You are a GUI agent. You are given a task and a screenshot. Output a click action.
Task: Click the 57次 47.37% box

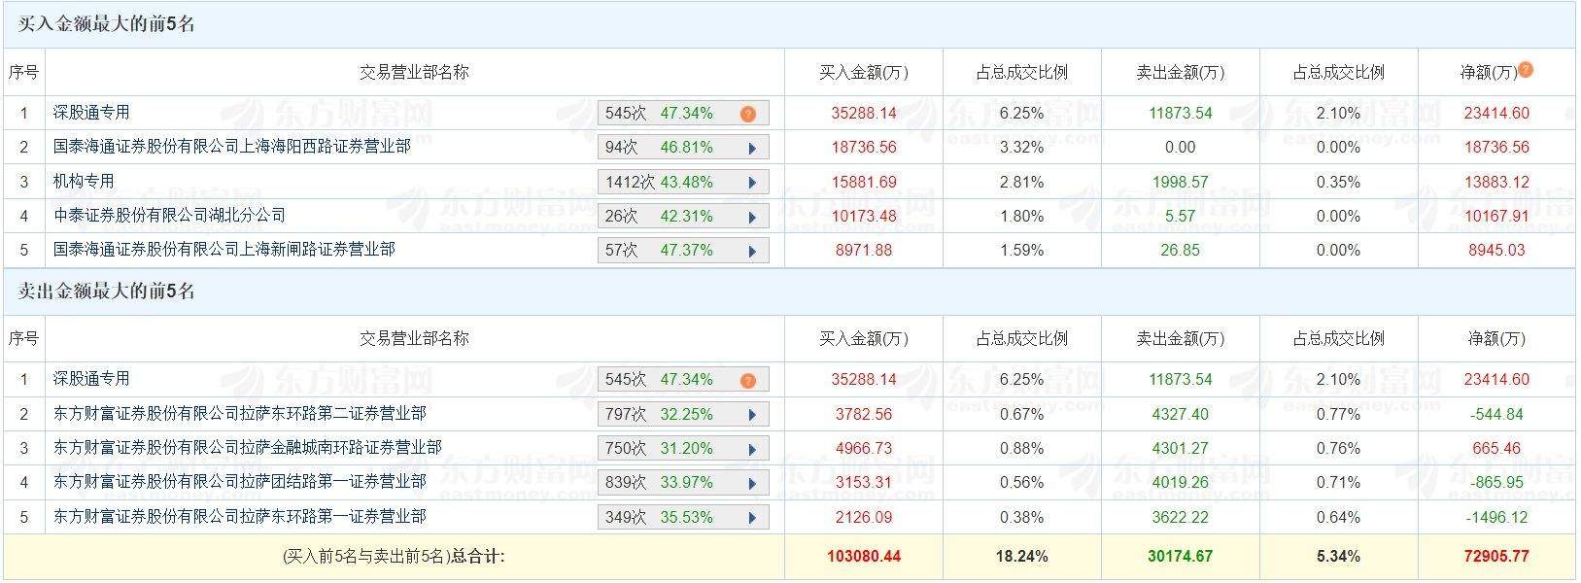pyautogui.click(x=683, y=251)
